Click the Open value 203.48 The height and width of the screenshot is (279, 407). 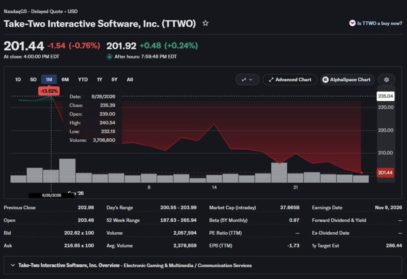click(86, 220)
